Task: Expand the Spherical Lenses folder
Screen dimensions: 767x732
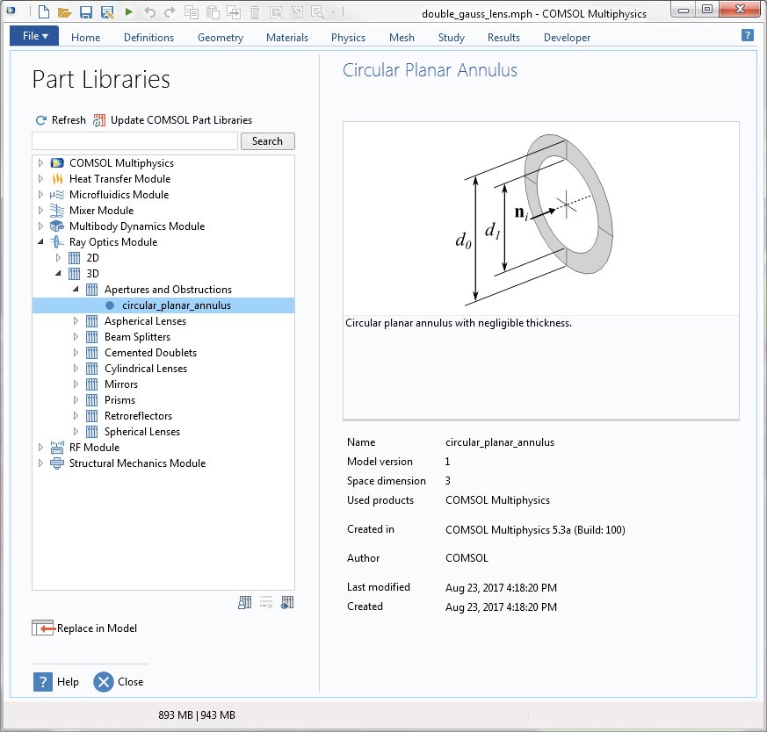Action: 76,432
